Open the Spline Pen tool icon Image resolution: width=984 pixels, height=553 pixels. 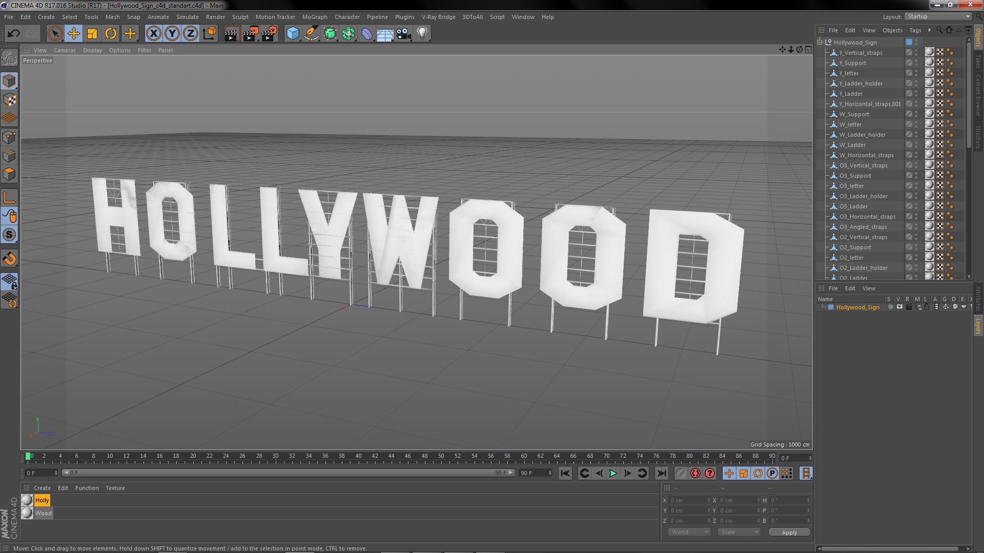click(x=311, y=34)
